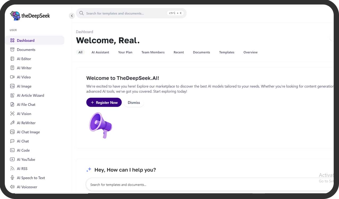Click the sparkle icon beside Hey heading

89,170
